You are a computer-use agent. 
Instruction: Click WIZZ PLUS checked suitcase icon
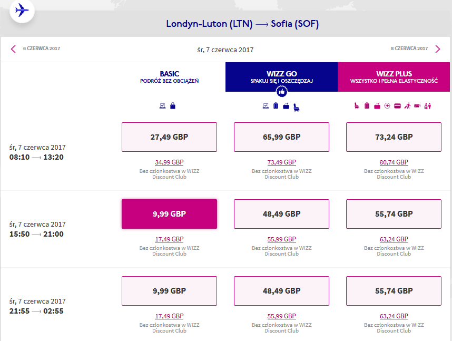coord(367,105)
